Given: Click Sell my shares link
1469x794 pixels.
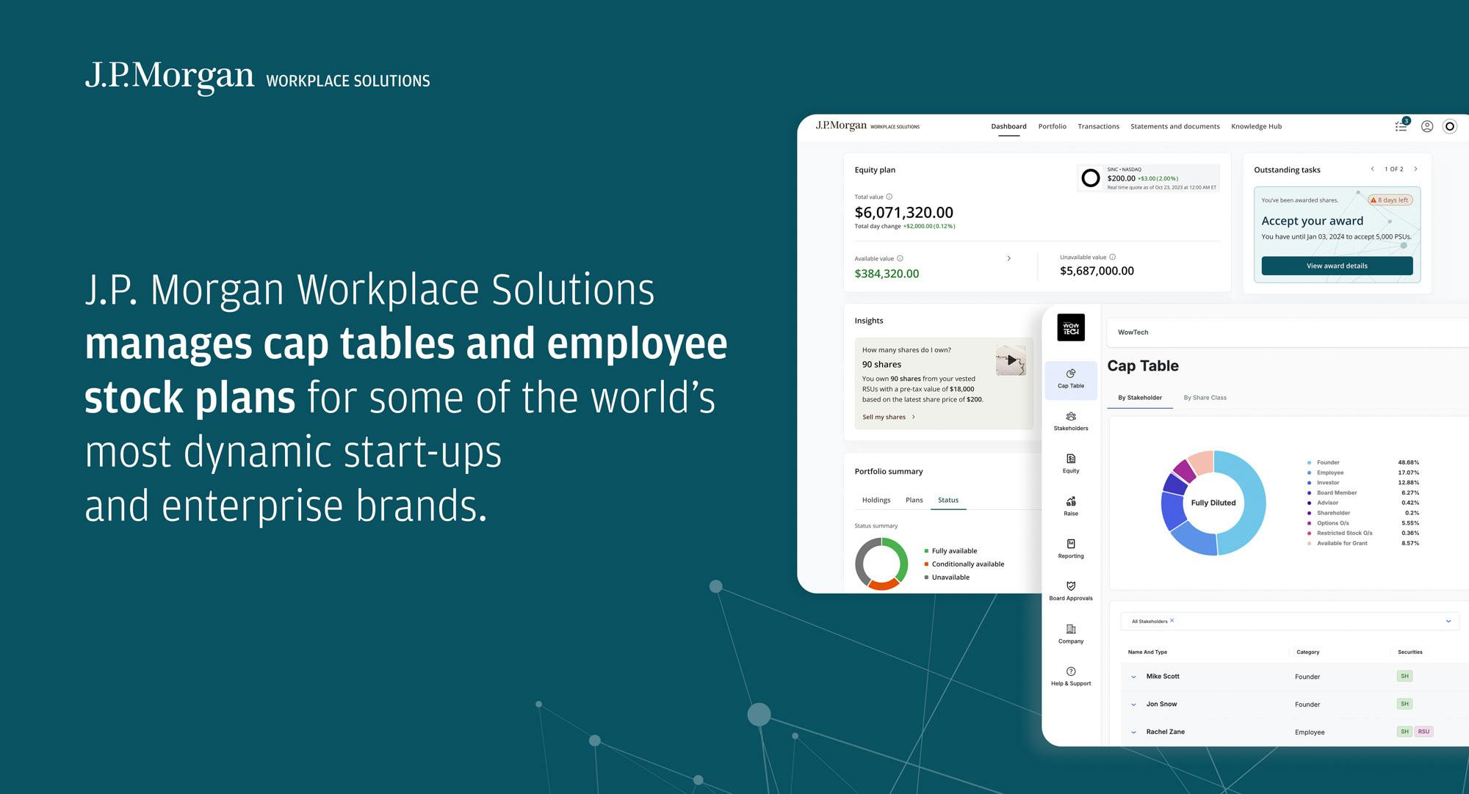Looking at the screenshot, I should (x=888, y=417).
